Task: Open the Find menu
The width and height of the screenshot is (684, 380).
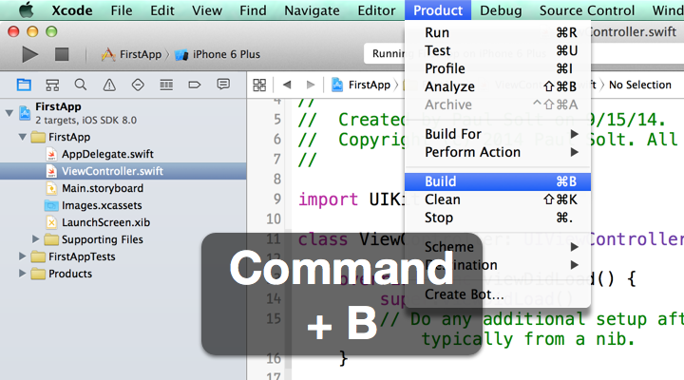Action: coord(253,10)
